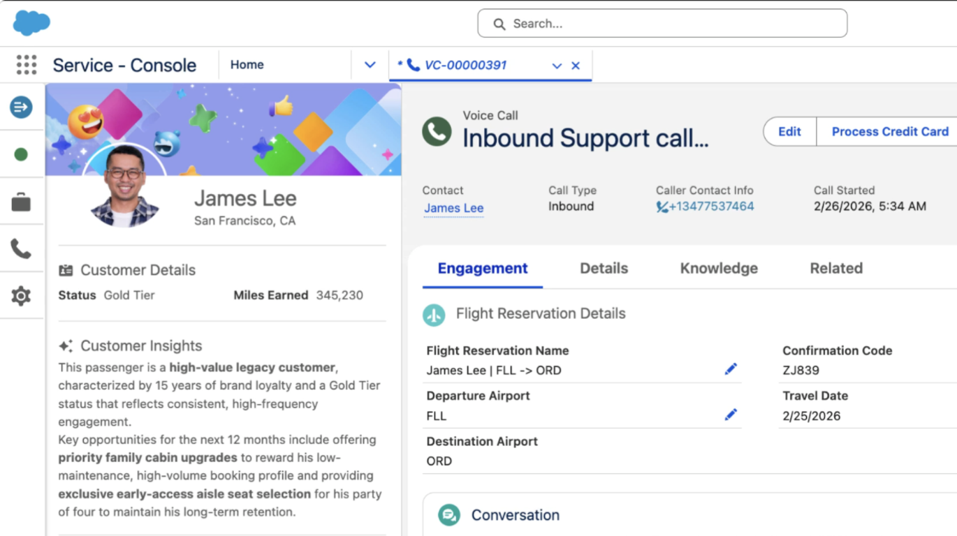The height and width of the screenshot is (536, 957).
Task: Open the settings gear in sidebar
Action: [x=21, y=296]
